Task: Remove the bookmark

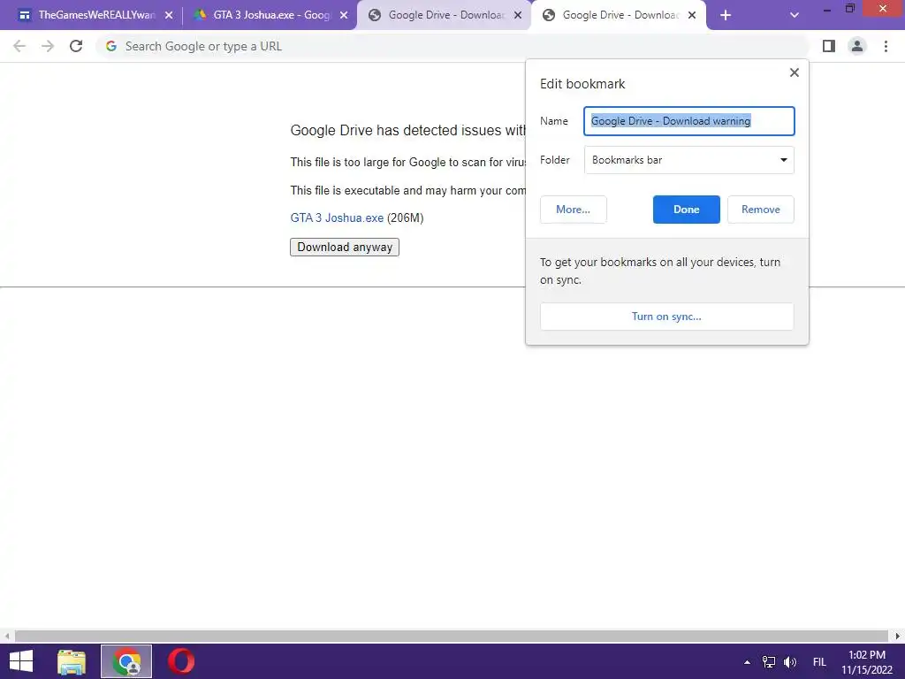Action: point(761,210)
